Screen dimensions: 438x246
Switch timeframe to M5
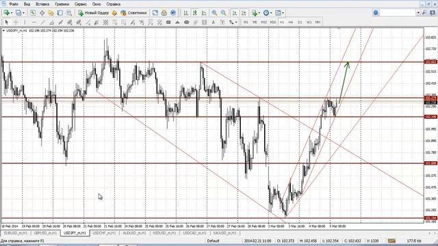click(255, 22)
